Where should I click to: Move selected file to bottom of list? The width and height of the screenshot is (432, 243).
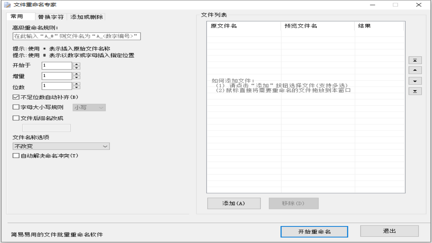(415, 91)
